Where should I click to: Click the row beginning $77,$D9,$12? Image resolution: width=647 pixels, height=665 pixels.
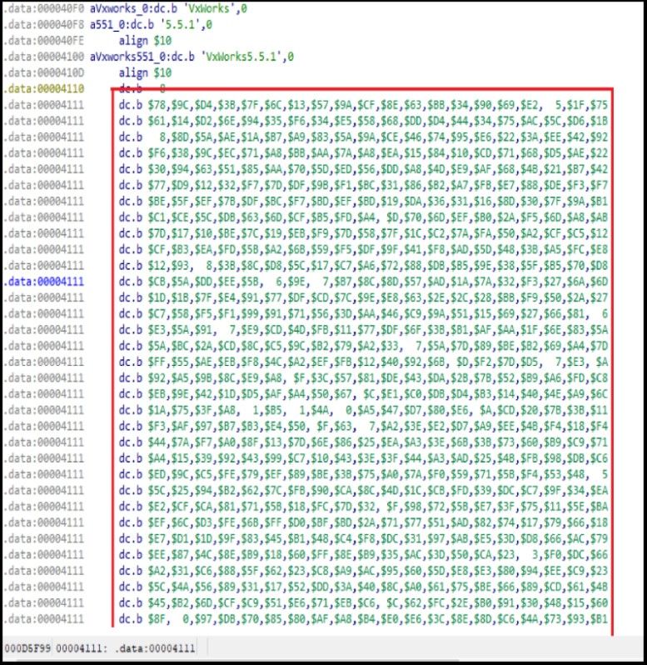click(363, 185)
